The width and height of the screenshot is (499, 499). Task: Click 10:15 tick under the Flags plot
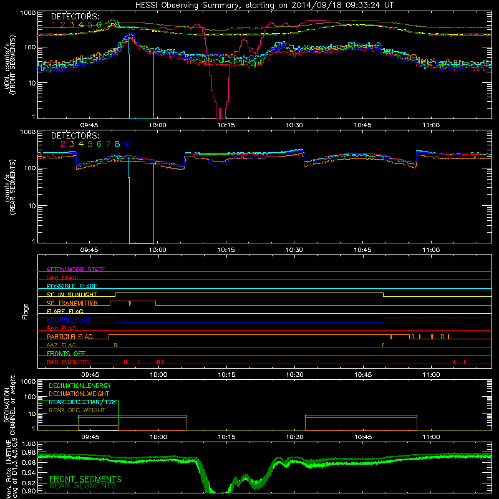[226, 375]
